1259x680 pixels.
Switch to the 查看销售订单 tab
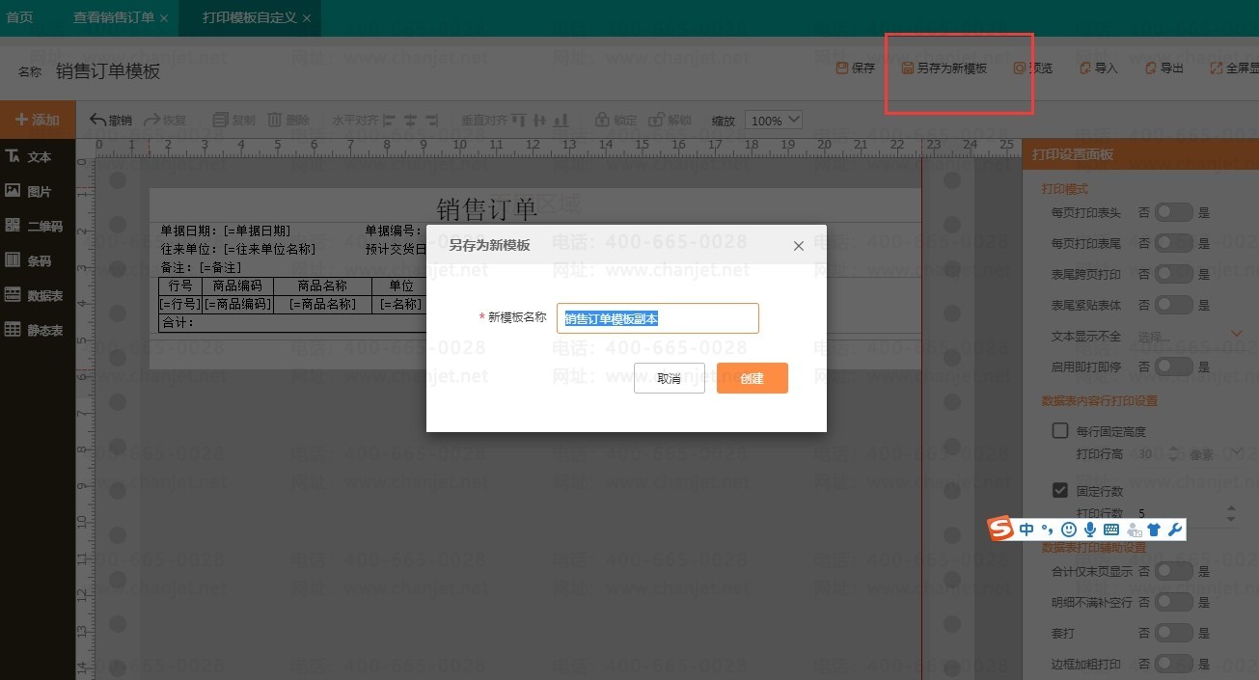coord(114,18)
